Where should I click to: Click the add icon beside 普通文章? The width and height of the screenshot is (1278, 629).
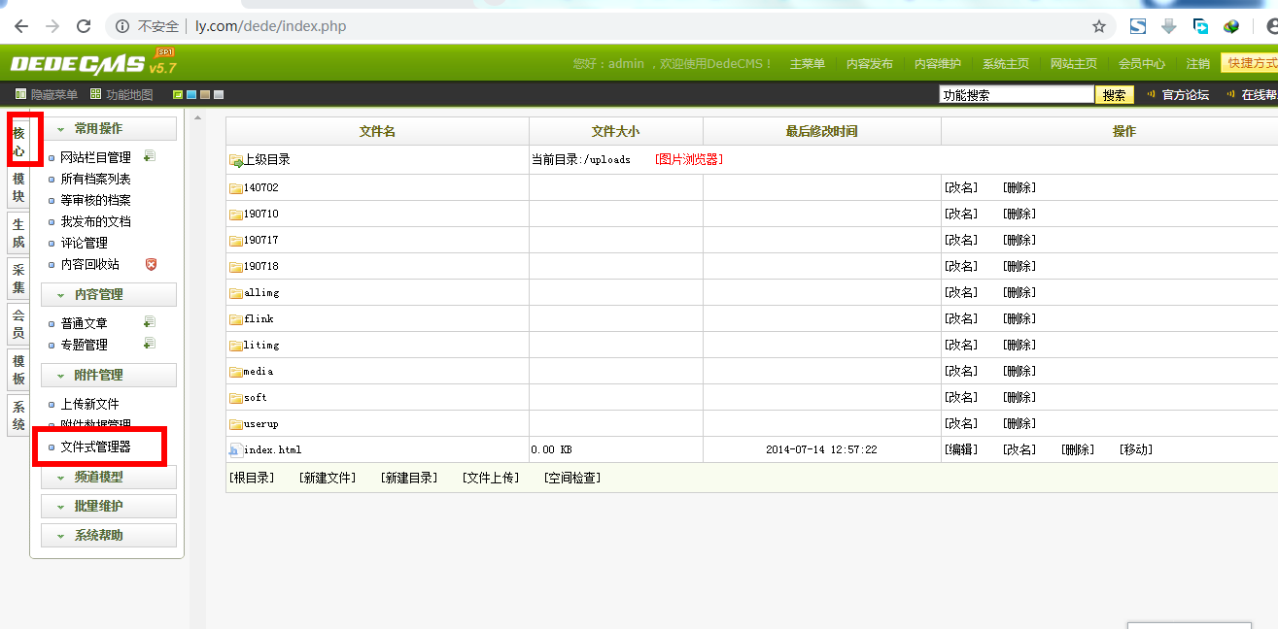pyautogui.click(x=149, y=322)
